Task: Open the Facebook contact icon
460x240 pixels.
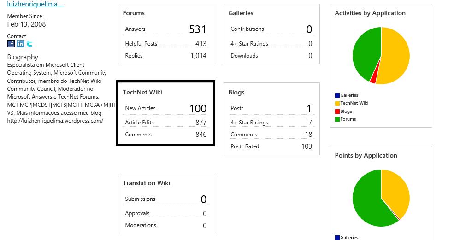Action: (x=11, y=44)
